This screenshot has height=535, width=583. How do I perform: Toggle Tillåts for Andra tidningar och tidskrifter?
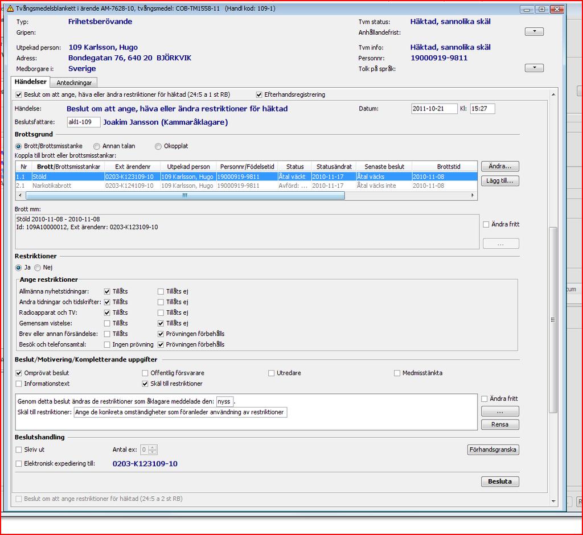coord(107,302)
